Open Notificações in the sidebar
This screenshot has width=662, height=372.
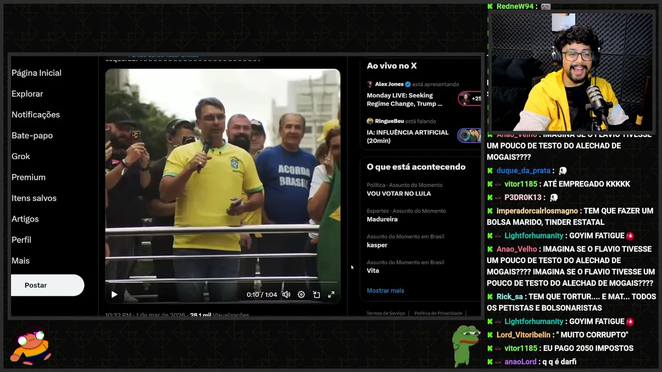click(36, 115)
